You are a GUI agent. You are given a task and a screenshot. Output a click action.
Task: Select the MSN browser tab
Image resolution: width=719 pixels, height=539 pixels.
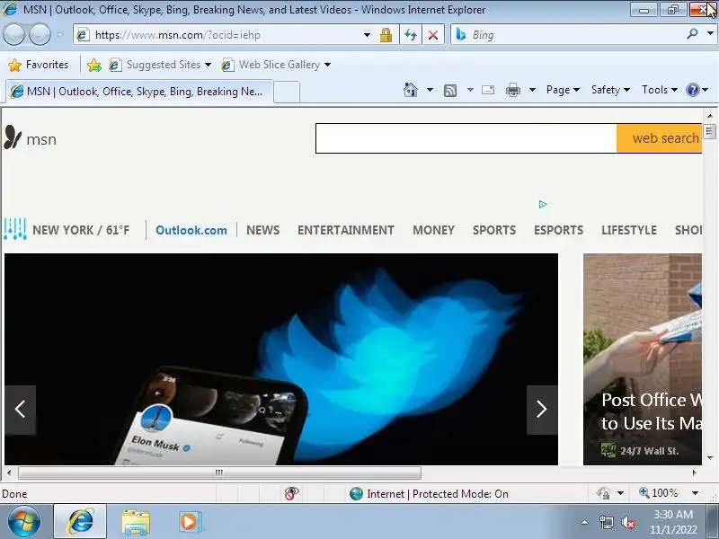(x=139, y=92)
